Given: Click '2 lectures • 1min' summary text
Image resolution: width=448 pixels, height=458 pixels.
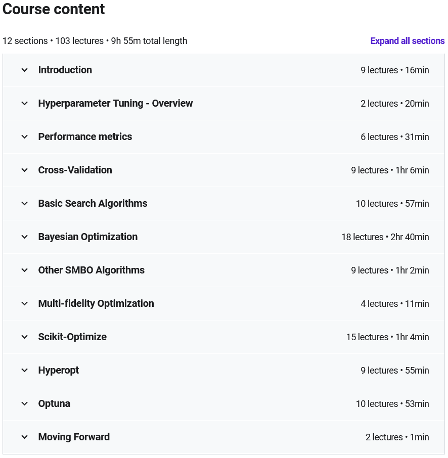Looking at the screenshot, I should click(397, 437).
